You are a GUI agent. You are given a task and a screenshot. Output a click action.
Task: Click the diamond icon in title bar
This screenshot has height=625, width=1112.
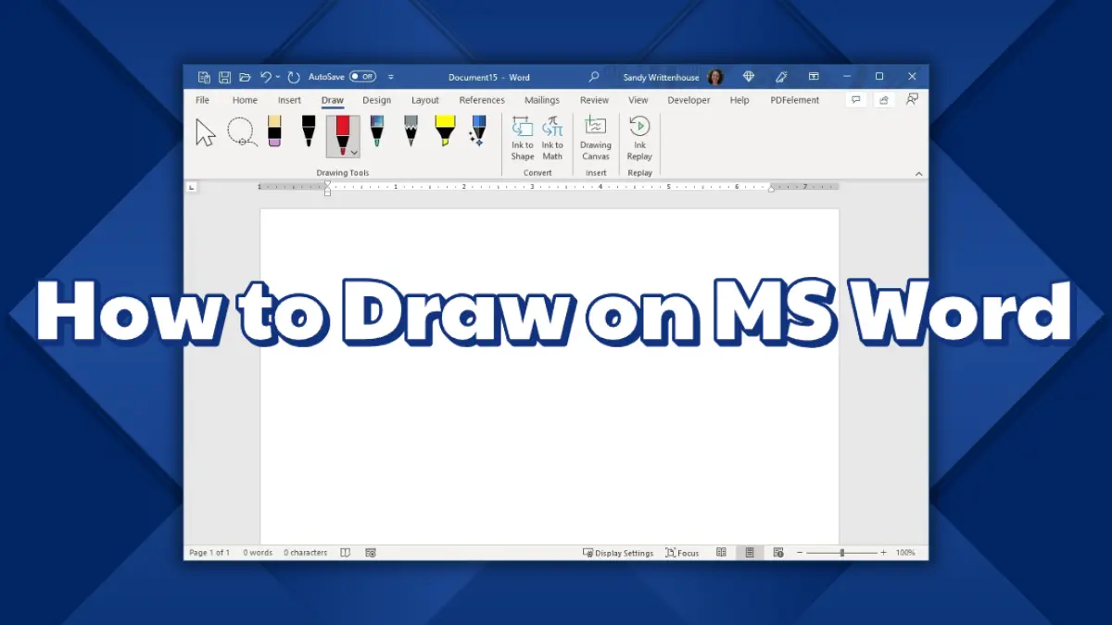tap(749, 77)
